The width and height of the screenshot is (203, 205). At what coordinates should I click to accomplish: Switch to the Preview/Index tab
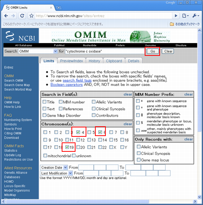[x=71, y=61]
